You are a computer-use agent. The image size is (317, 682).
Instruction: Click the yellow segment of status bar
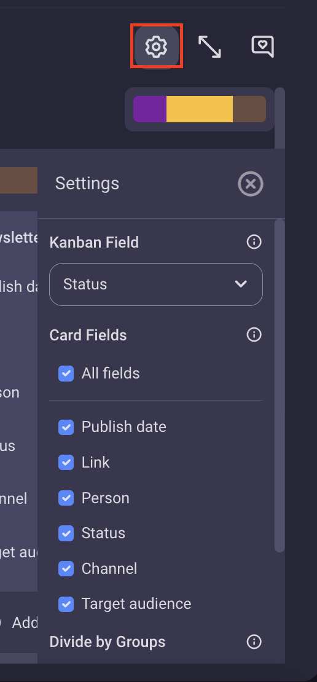tap(200, 109)
